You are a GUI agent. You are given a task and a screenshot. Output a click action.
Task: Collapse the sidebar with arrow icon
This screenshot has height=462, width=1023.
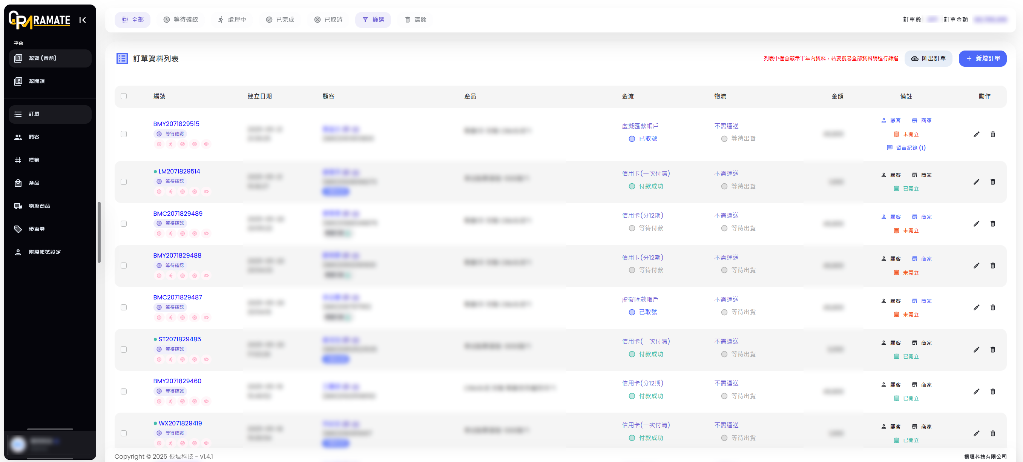83,20
